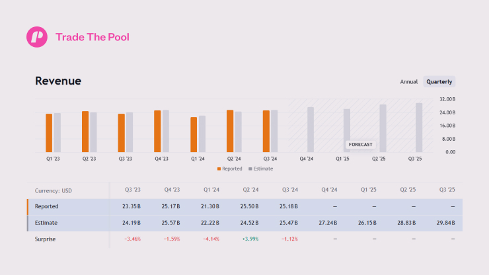The image size is (489, 275).
Task: Select the Estimate row label
Action: click(46, 223)
